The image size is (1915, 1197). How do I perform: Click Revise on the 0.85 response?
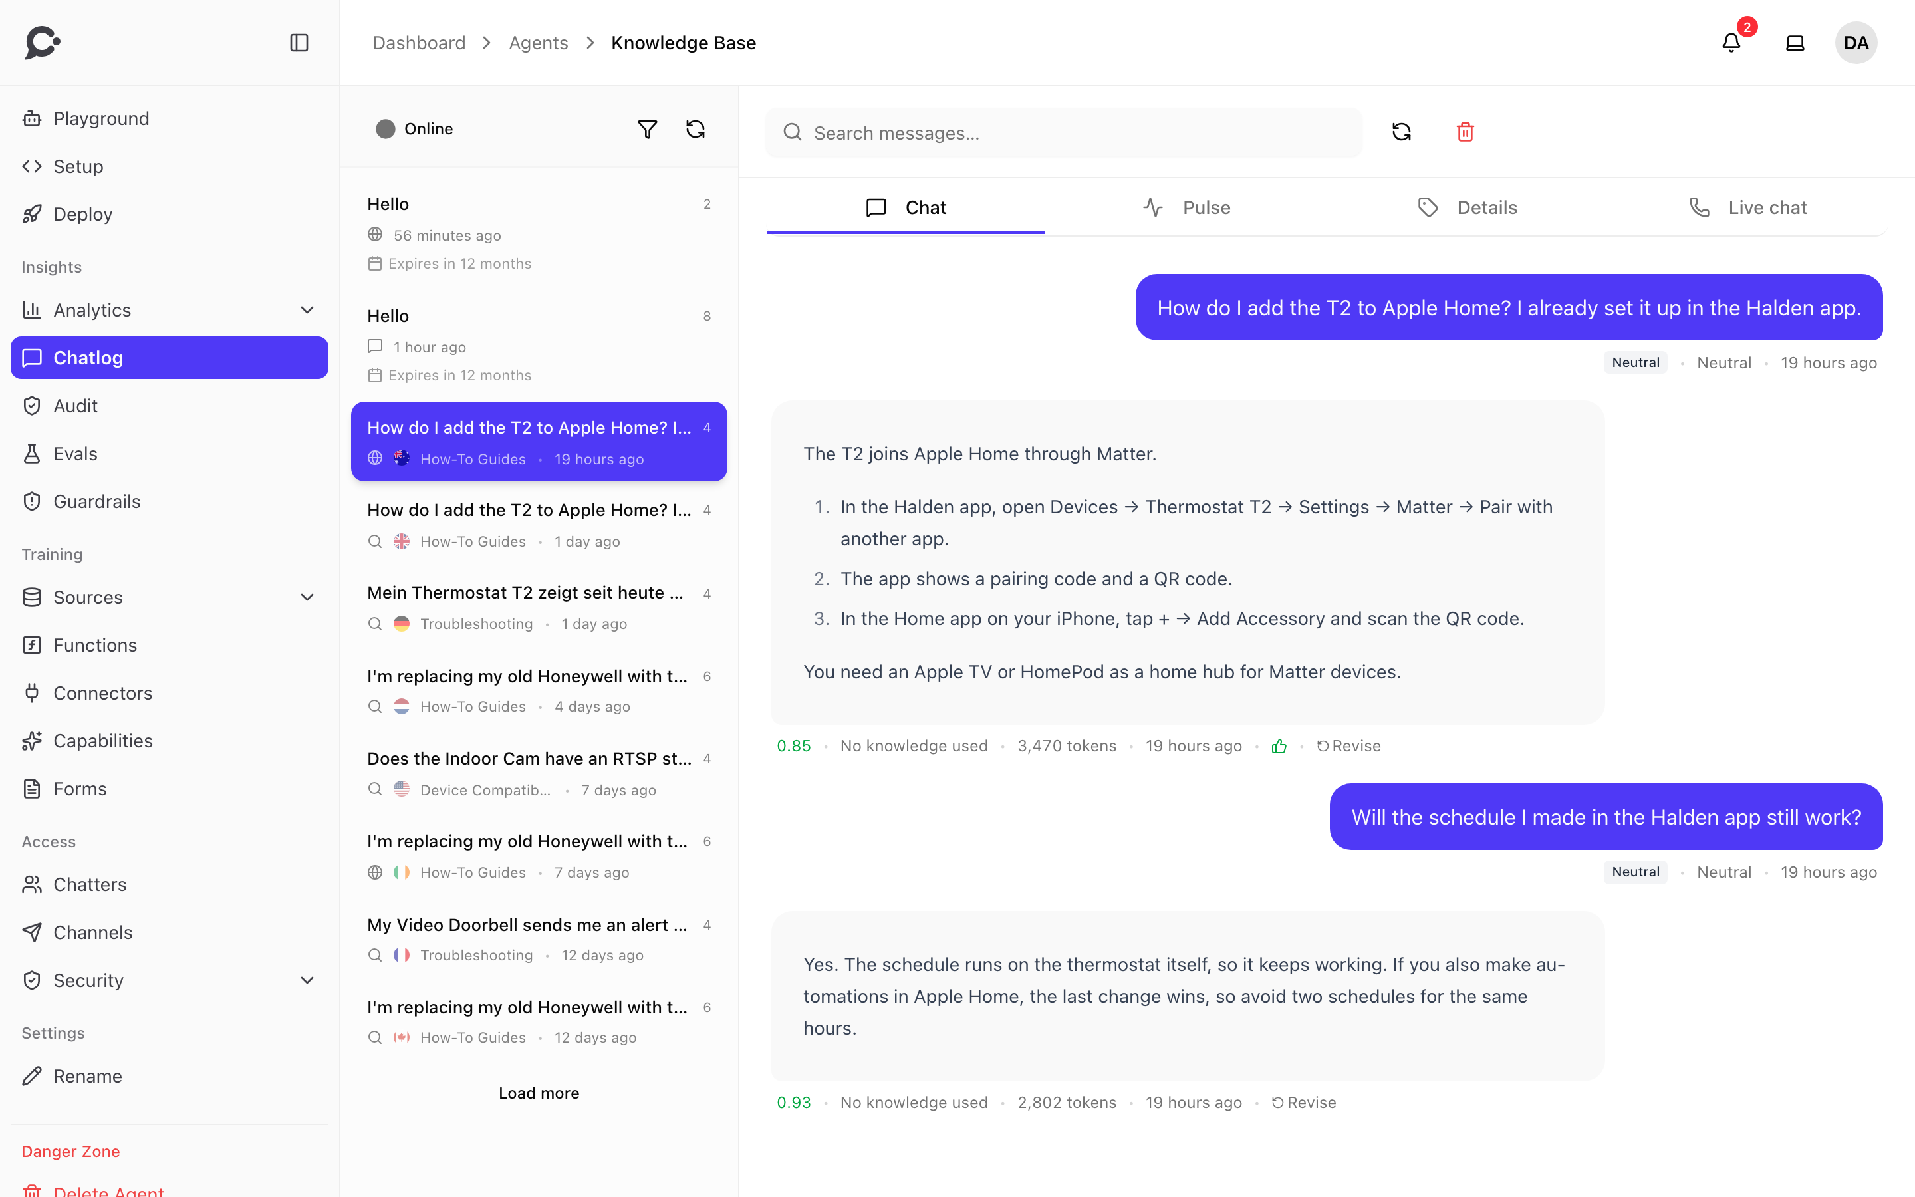[1348, 747]
